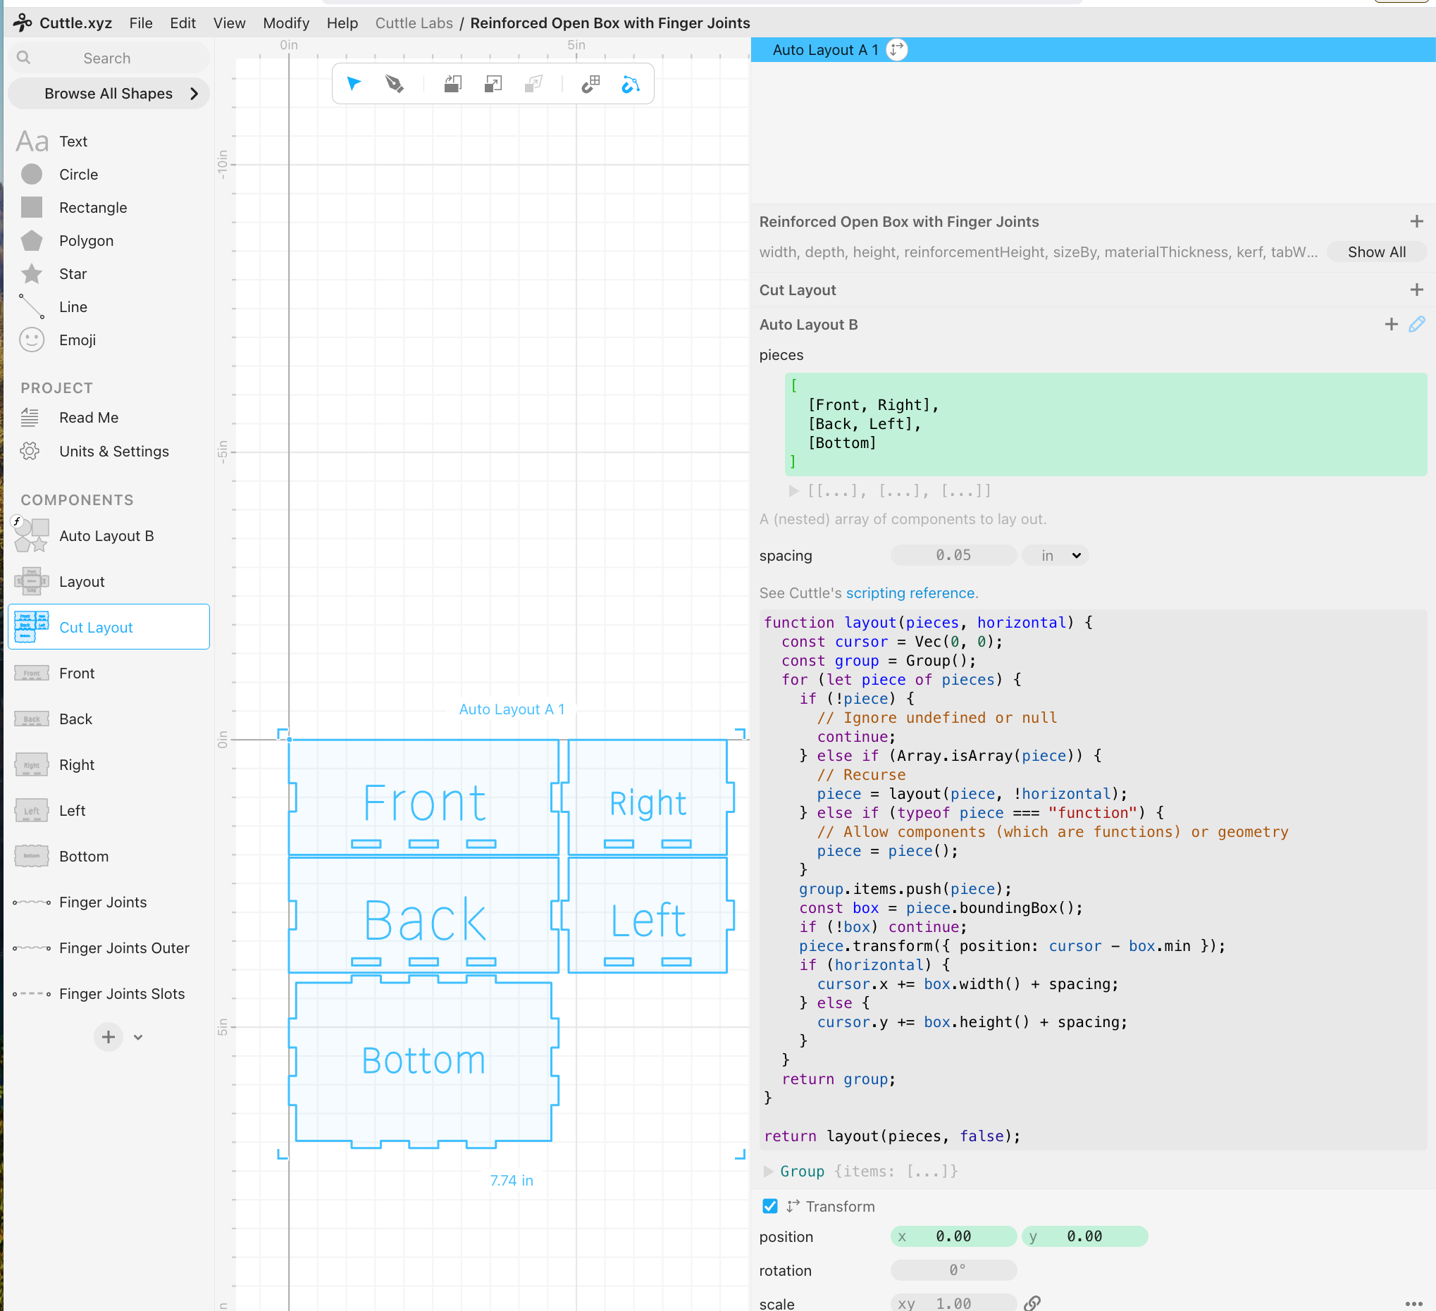This screenshot has width=1436, height=1311.
Task: Select the Back component
Action: [x=109, y=719]
